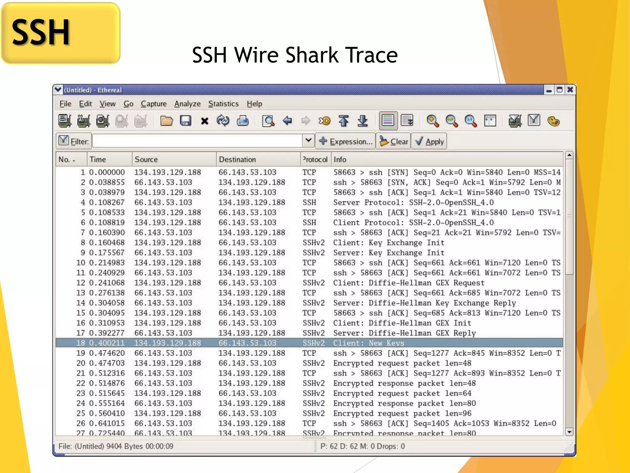Open Find Packet magnifier icon

(x=268, y=121)
